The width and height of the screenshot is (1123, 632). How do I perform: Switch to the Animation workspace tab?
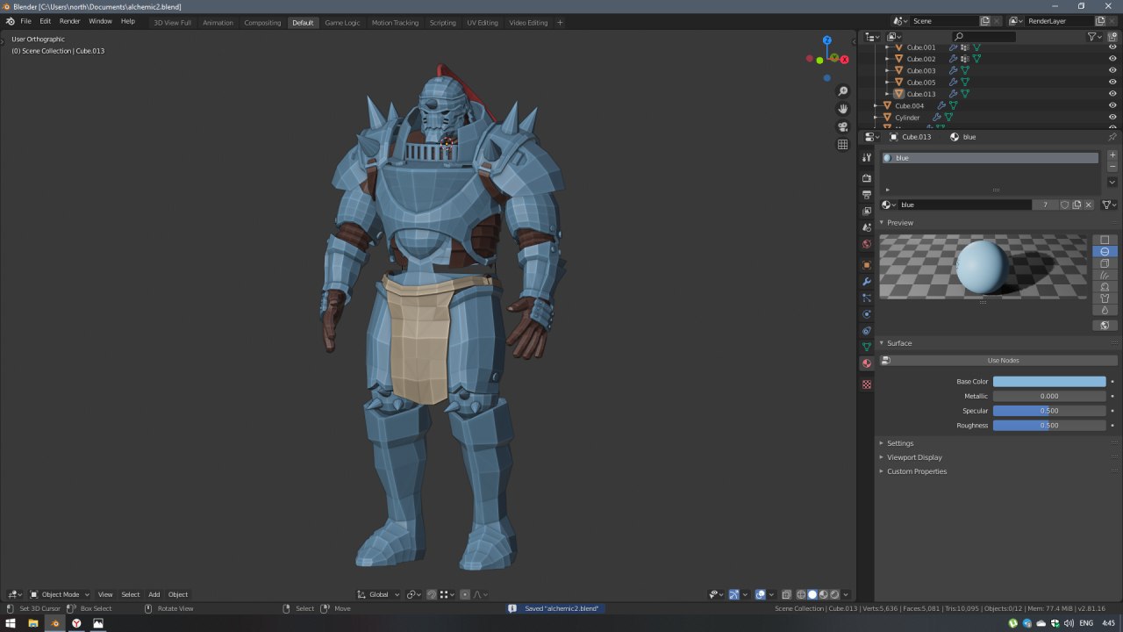(x=218, y=22)
